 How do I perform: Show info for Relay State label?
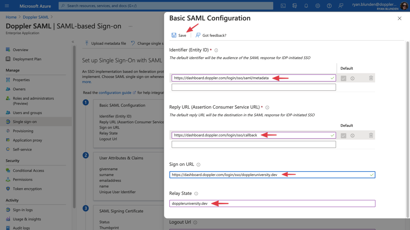pyautogui.click(x=196, y=194)
